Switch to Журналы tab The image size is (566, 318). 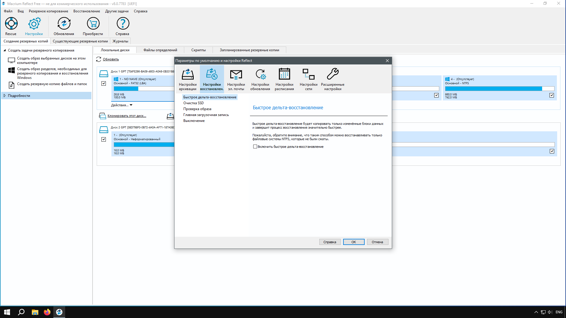(120, 41)
